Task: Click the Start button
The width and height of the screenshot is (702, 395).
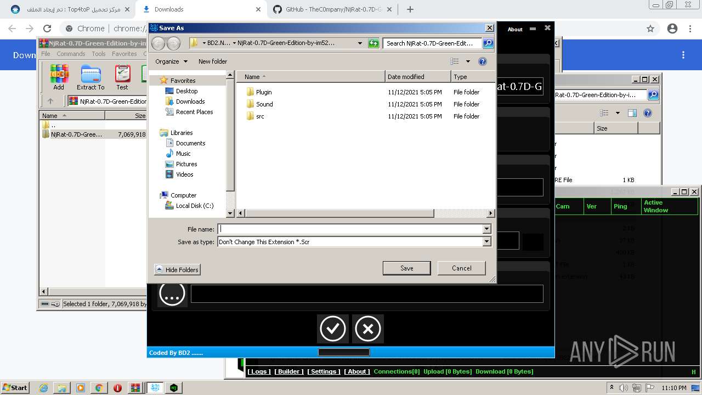Action: coord(15,387)
